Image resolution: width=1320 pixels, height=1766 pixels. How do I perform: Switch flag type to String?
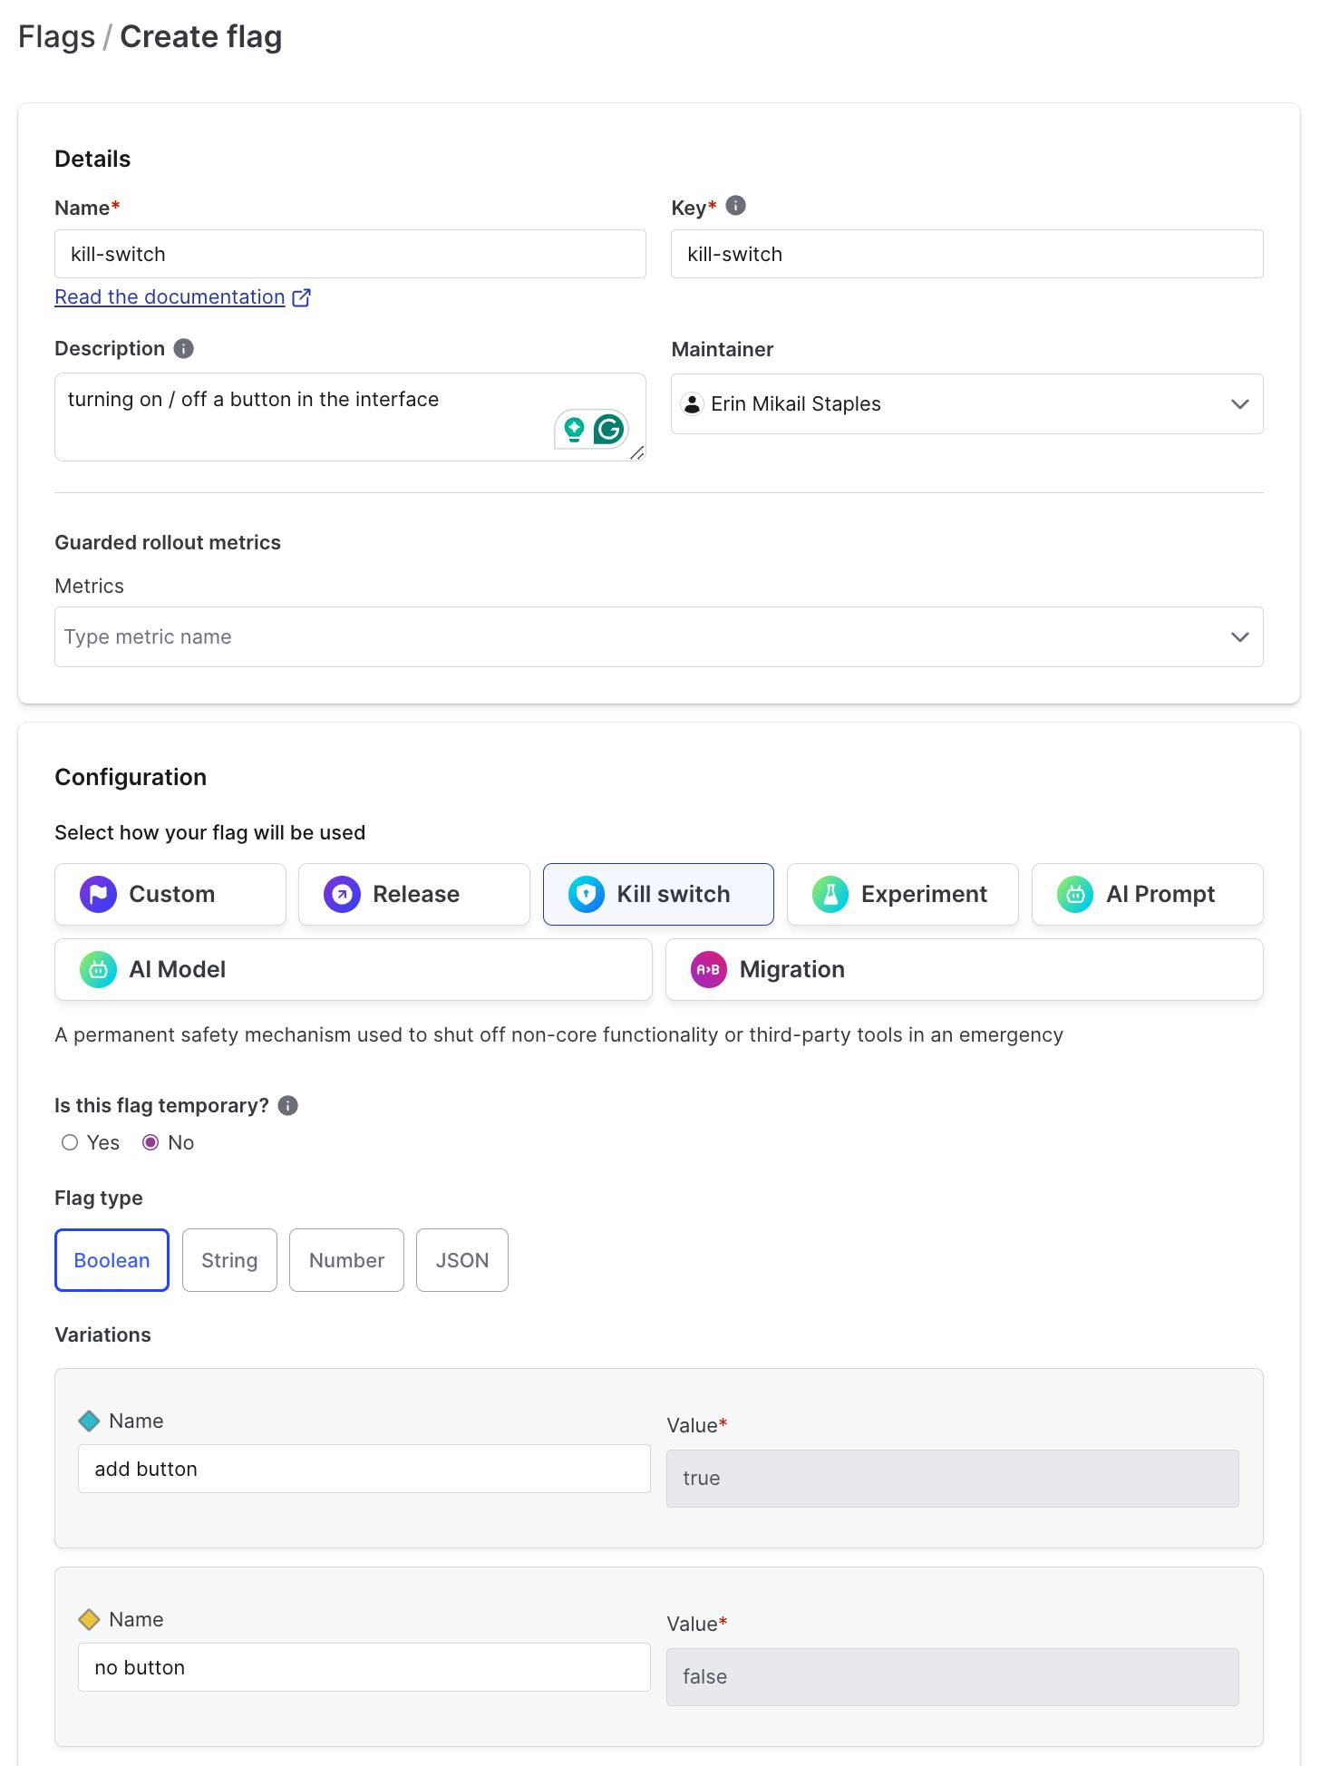(x=229, y=1260)
